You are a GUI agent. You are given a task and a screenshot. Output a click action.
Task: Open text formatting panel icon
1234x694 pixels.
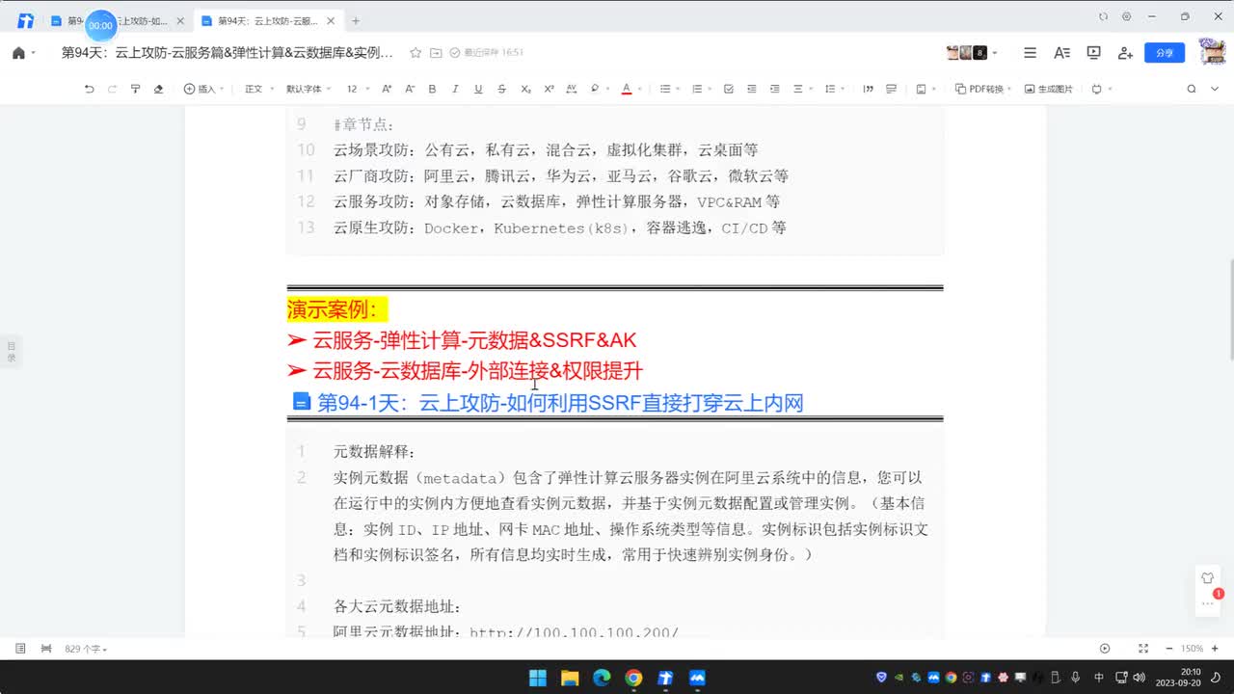click(x=1061, y=53)
